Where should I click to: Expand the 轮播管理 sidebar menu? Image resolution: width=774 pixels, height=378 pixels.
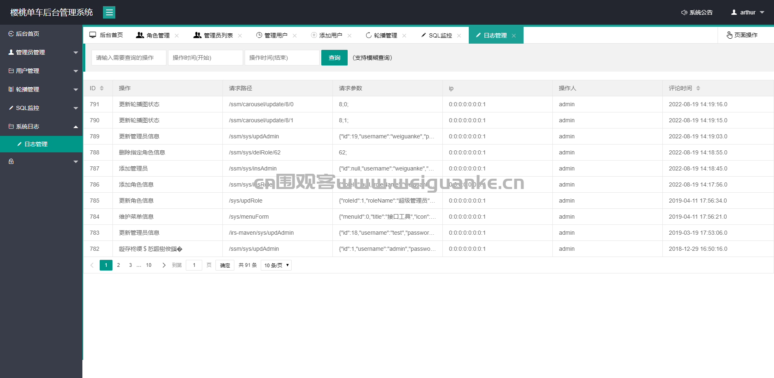click(x=41, y=89)
